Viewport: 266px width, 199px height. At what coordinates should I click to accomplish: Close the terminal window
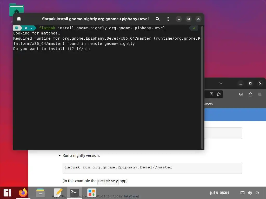pos(198,19)
